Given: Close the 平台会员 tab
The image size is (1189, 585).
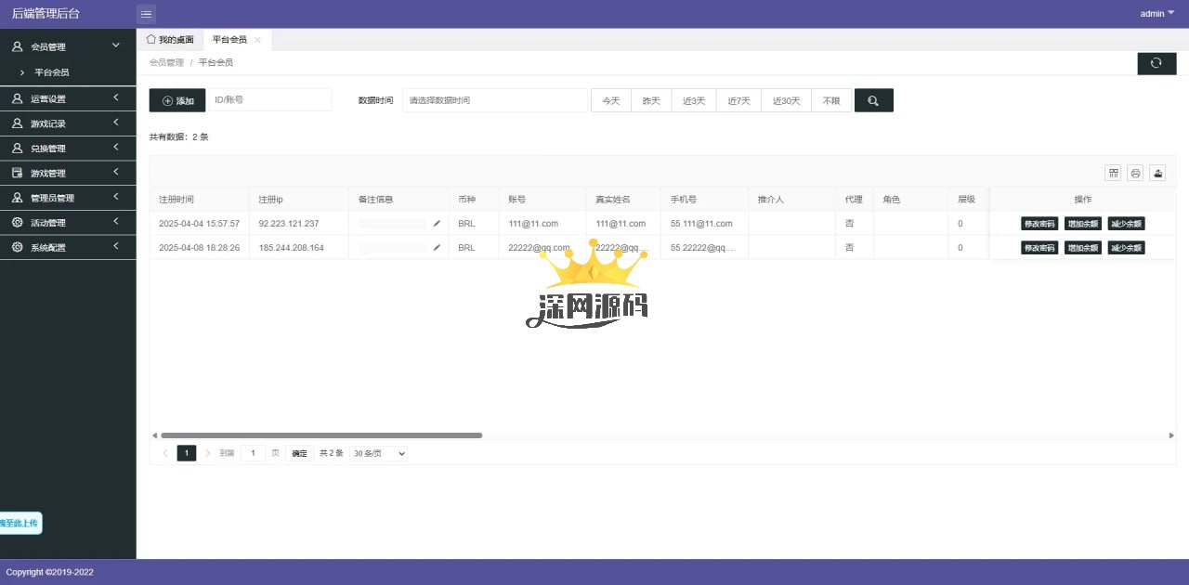Looking at the screenshot, I should (x=257, y=40).
